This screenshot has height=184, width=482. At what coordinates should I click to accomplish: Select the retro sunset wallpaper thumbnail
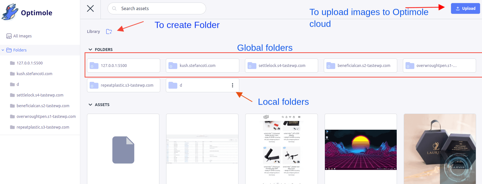pyautogui.click(x=360, y=149)
